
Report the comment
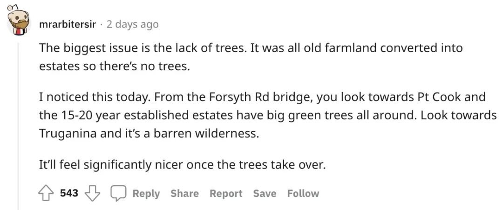click(x=226, y=193)
